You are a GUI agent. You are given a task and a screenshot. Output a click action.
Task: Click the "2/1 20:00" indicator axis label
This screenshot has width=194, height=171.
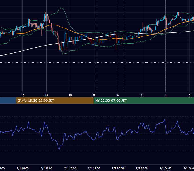point(70,168)
